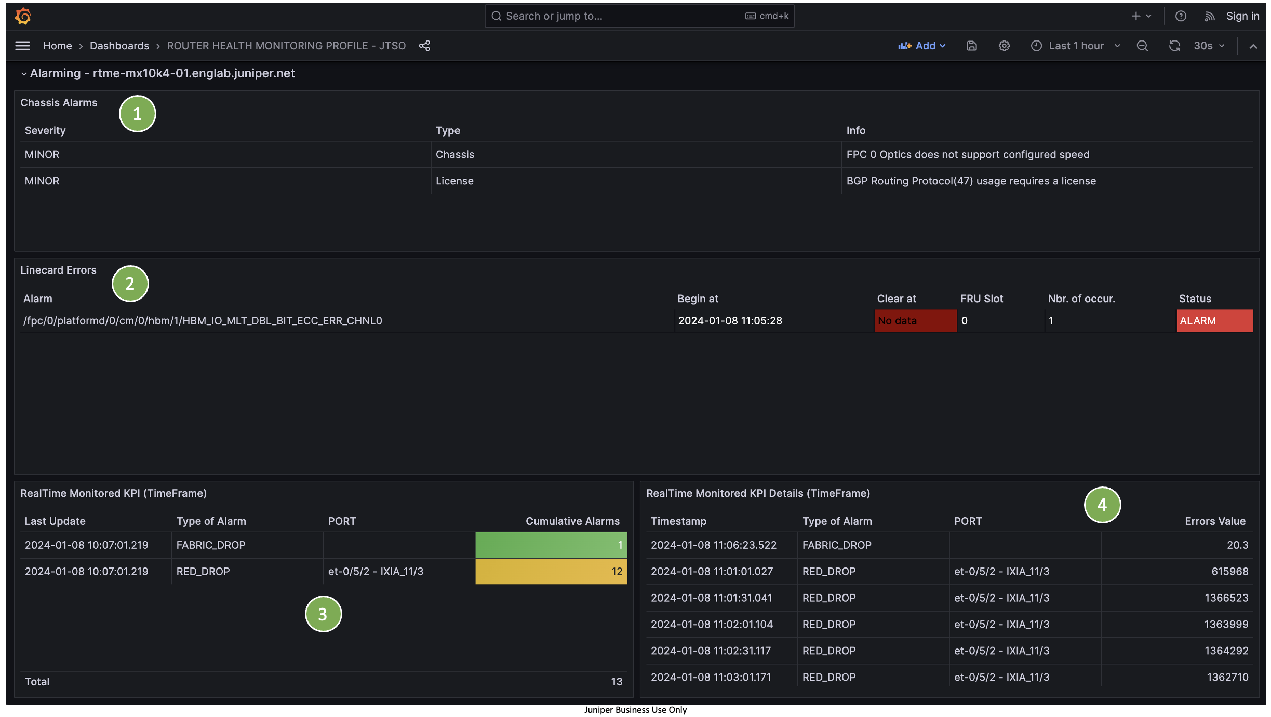Collapse the Alarming row section

click(24, 74)
